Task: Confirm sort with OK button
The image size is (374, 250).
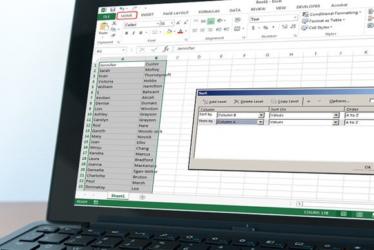Action: click(368, 167)
